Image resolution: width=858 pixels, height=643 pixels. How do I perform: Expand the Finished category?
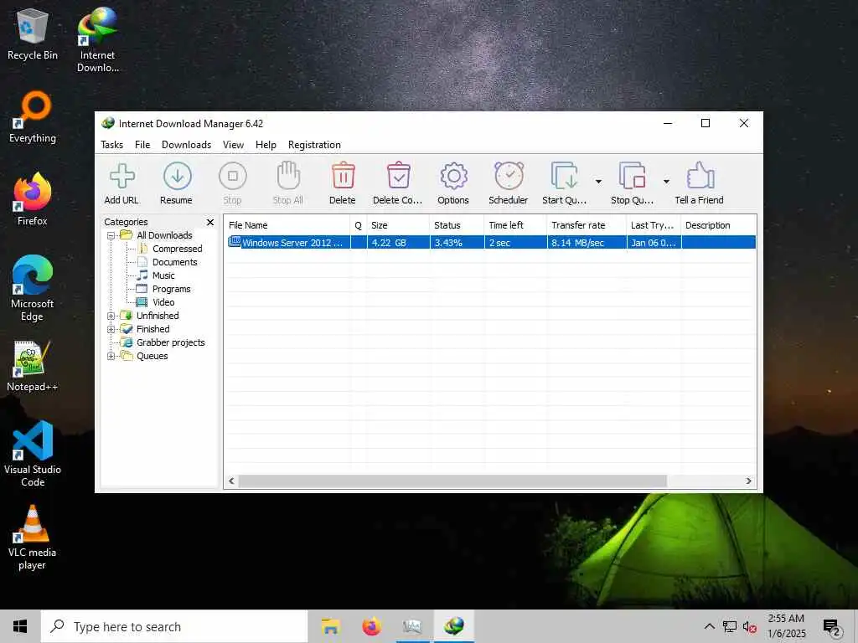click(x=111, y=329)
